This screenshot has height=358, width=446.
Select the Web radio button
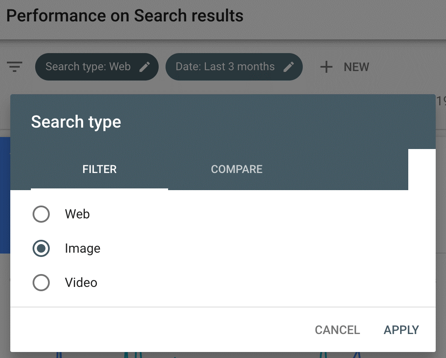pos(41,214)
